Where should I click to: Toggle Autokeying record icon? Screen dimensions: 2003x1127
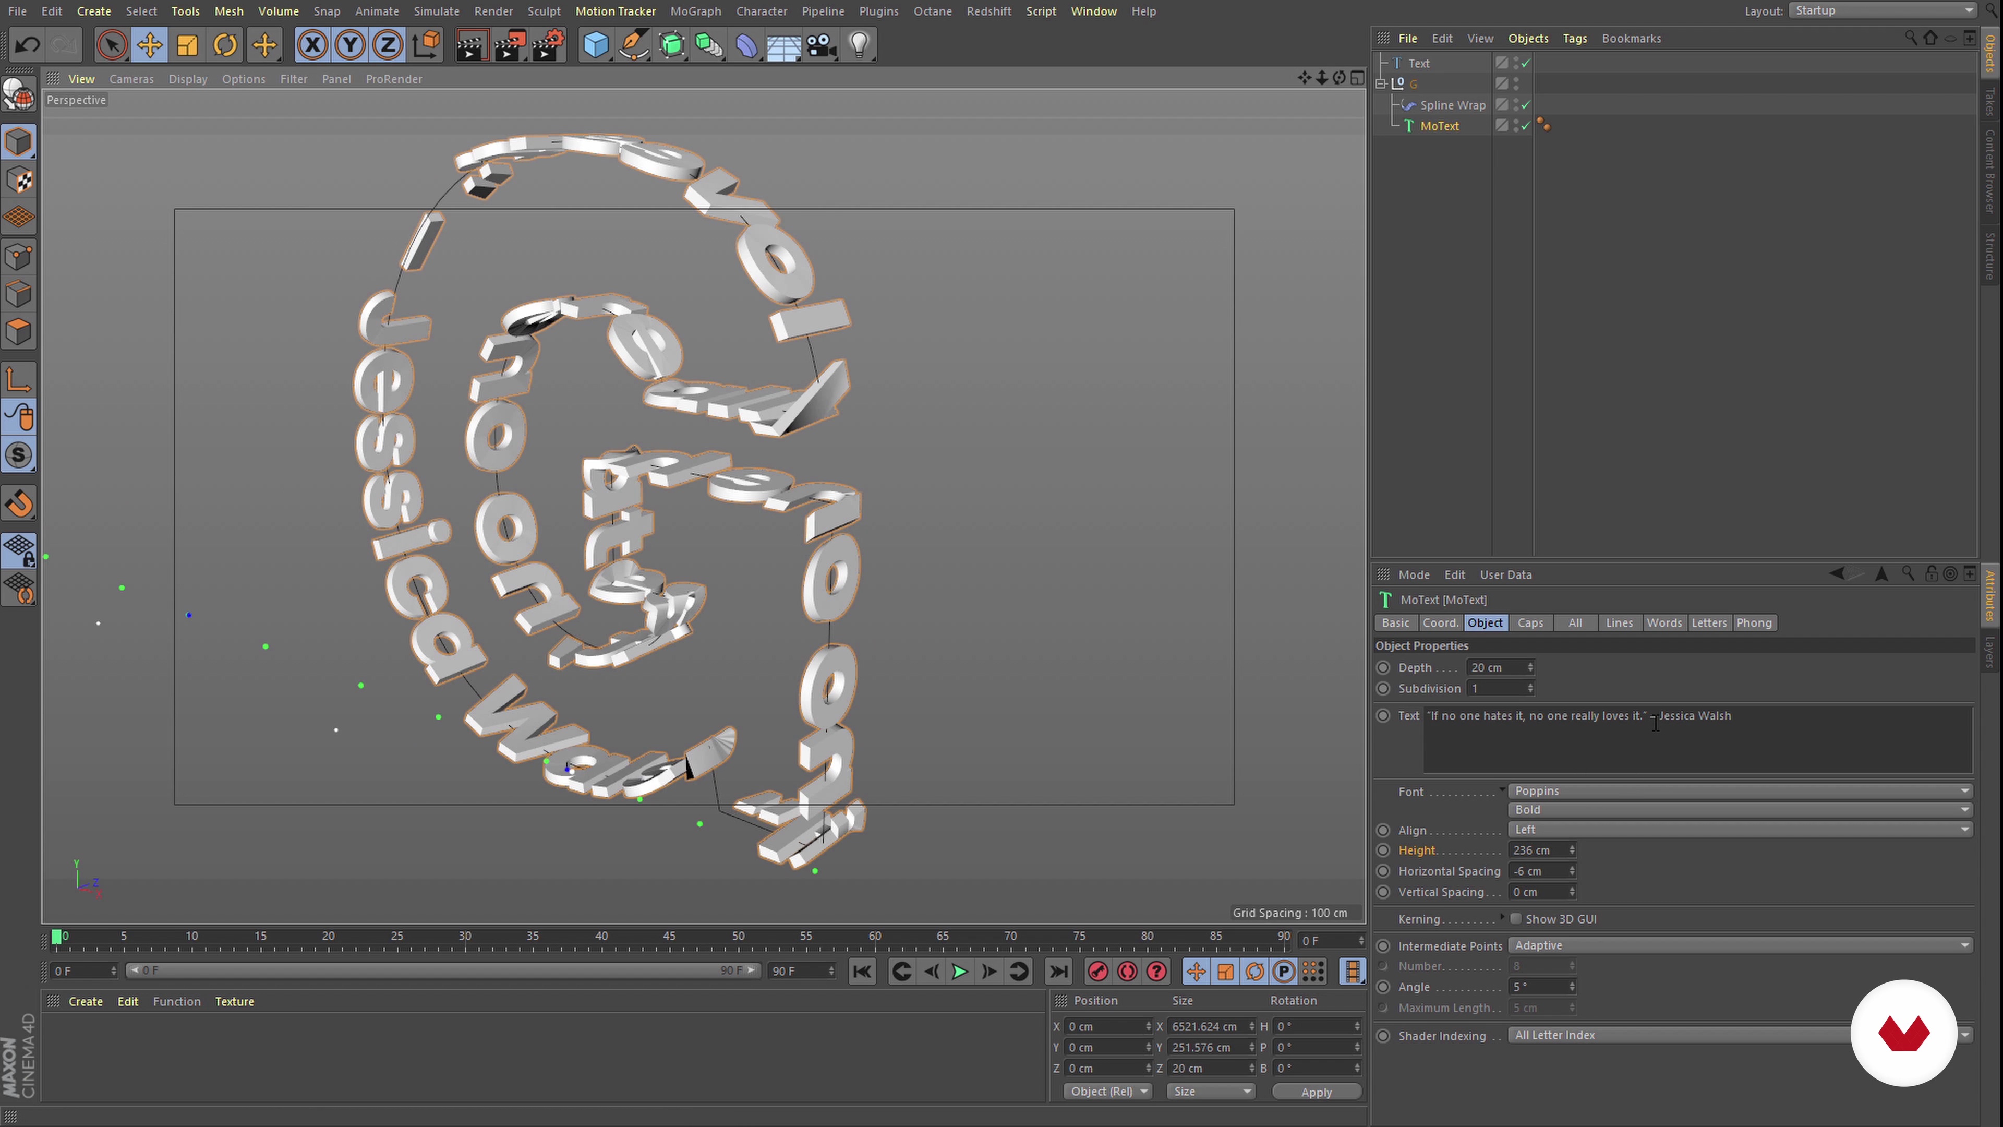tap(1127, 972)
